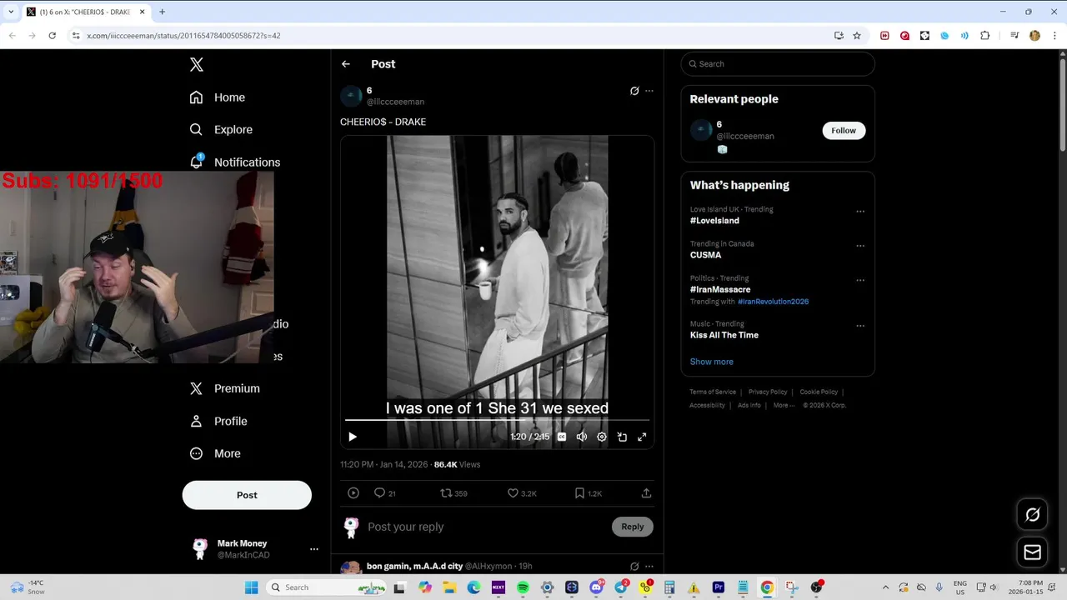Viewport: 1067px width, 600px height.
Task: Open the More sidebar menu
Action: 215,454
